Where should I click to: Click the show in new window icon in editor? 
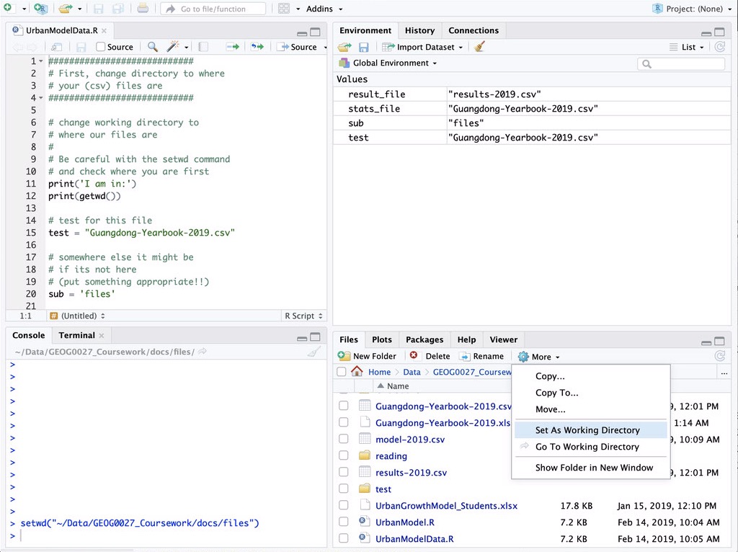pos(56,47)
